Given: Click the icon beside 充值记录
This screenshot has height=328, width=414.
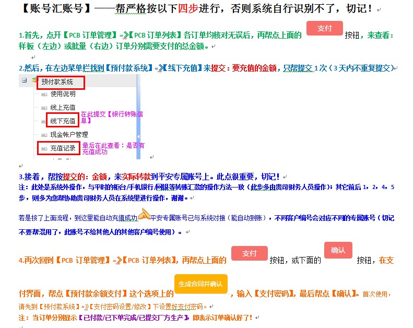Looking at the screenshot, I should click(x=44, y=149).
